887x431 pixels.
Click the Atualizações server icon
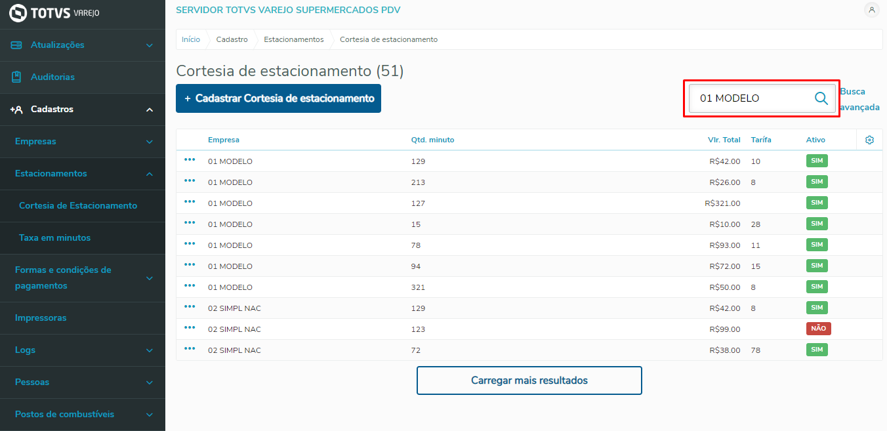16,45
